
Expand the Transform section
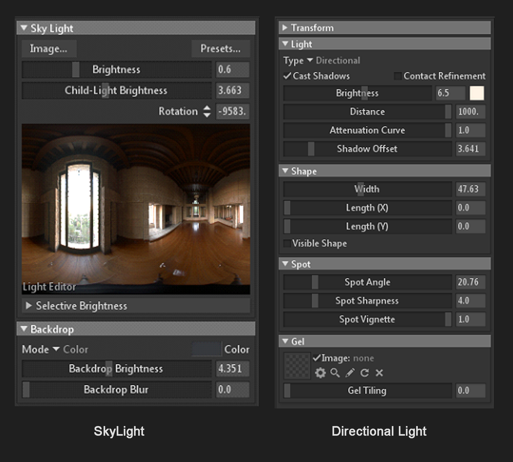click(x=284, y=28)
